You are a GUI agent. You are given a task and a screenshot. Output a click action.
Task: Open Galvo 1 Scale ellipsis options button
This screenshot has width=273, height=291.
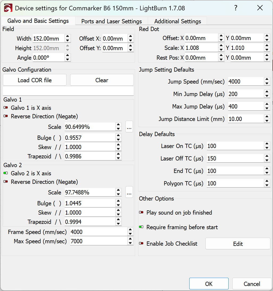[129, 127]
